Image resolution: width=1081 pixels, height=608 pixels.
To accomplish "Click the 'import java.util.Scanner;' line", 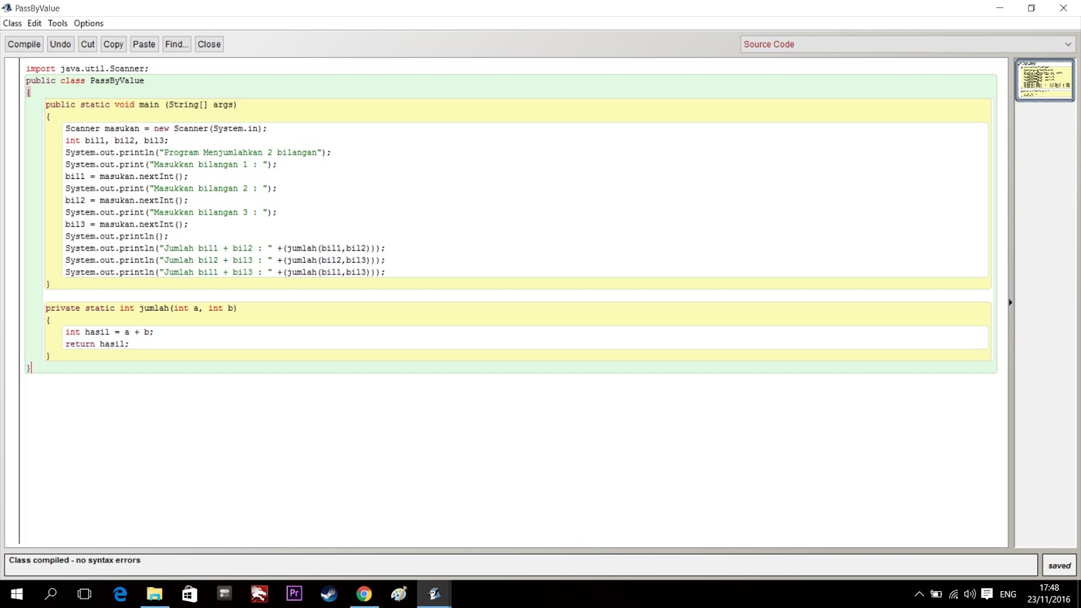I will point(87,68).
